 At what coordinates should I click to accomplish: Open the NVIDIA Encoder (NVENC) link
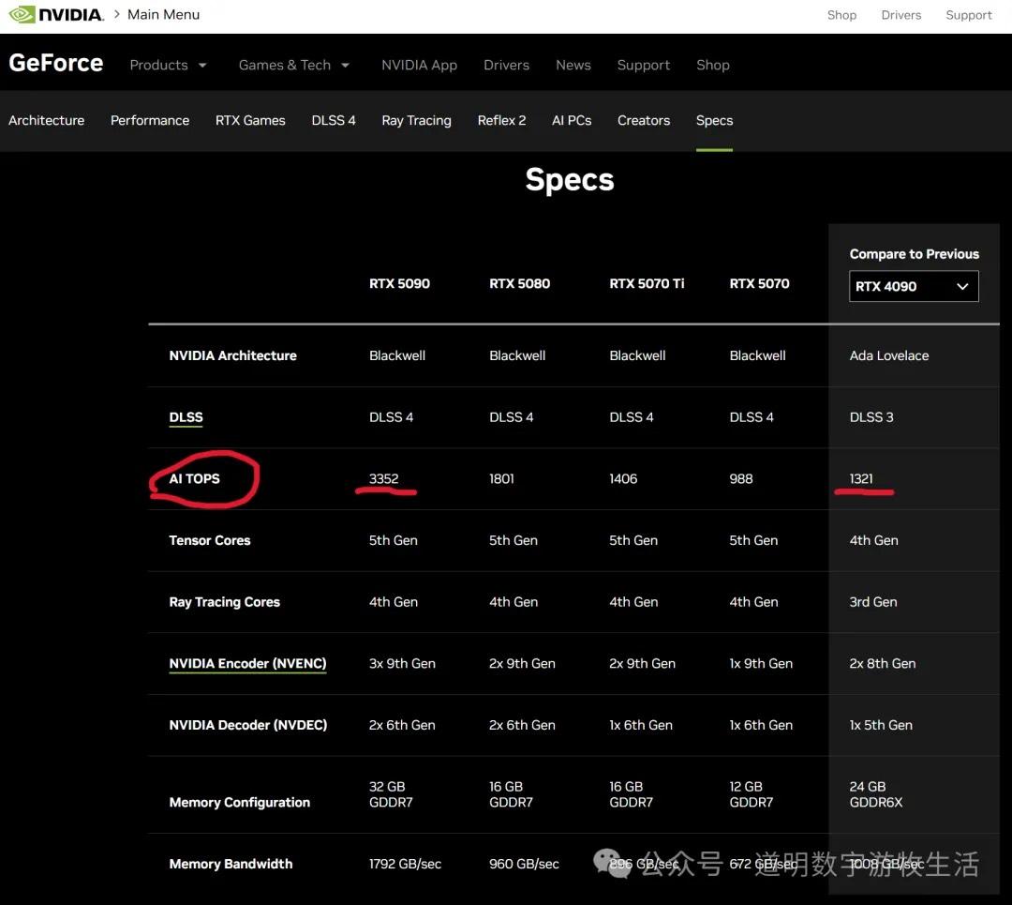pyautogui.click(x=246, y=663)
